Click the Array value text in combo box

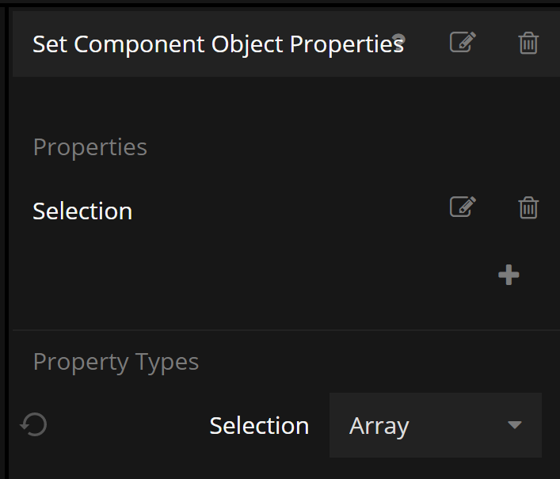(x=379, y=426)
